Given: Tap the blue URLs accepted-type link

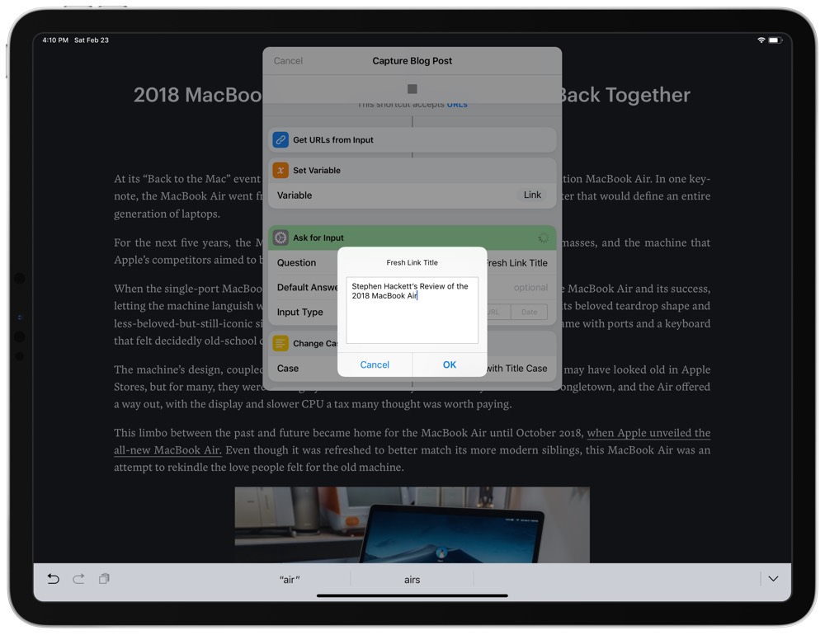Looking at the screenshot, I should (457, 105).
